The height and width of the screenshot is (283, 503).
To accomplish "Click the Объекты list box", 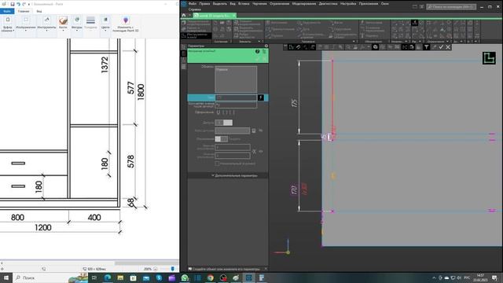I will (x=236, y=79).
